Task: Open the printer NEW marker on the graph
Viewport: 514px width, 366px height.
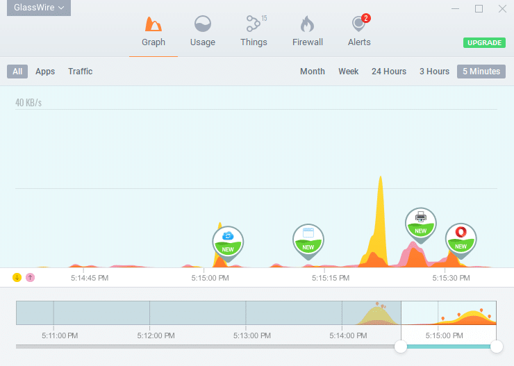Action: (x=420, y=224)
